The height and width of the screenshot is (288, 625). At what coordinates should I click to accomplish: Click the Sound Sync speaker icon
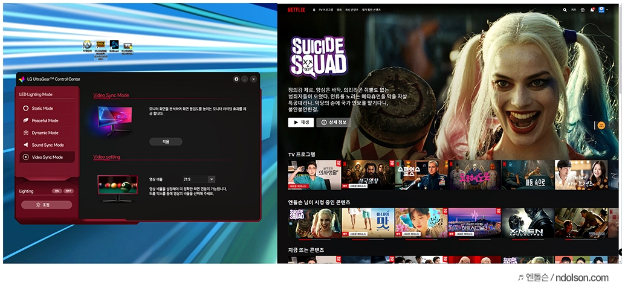tap(26, 145)
